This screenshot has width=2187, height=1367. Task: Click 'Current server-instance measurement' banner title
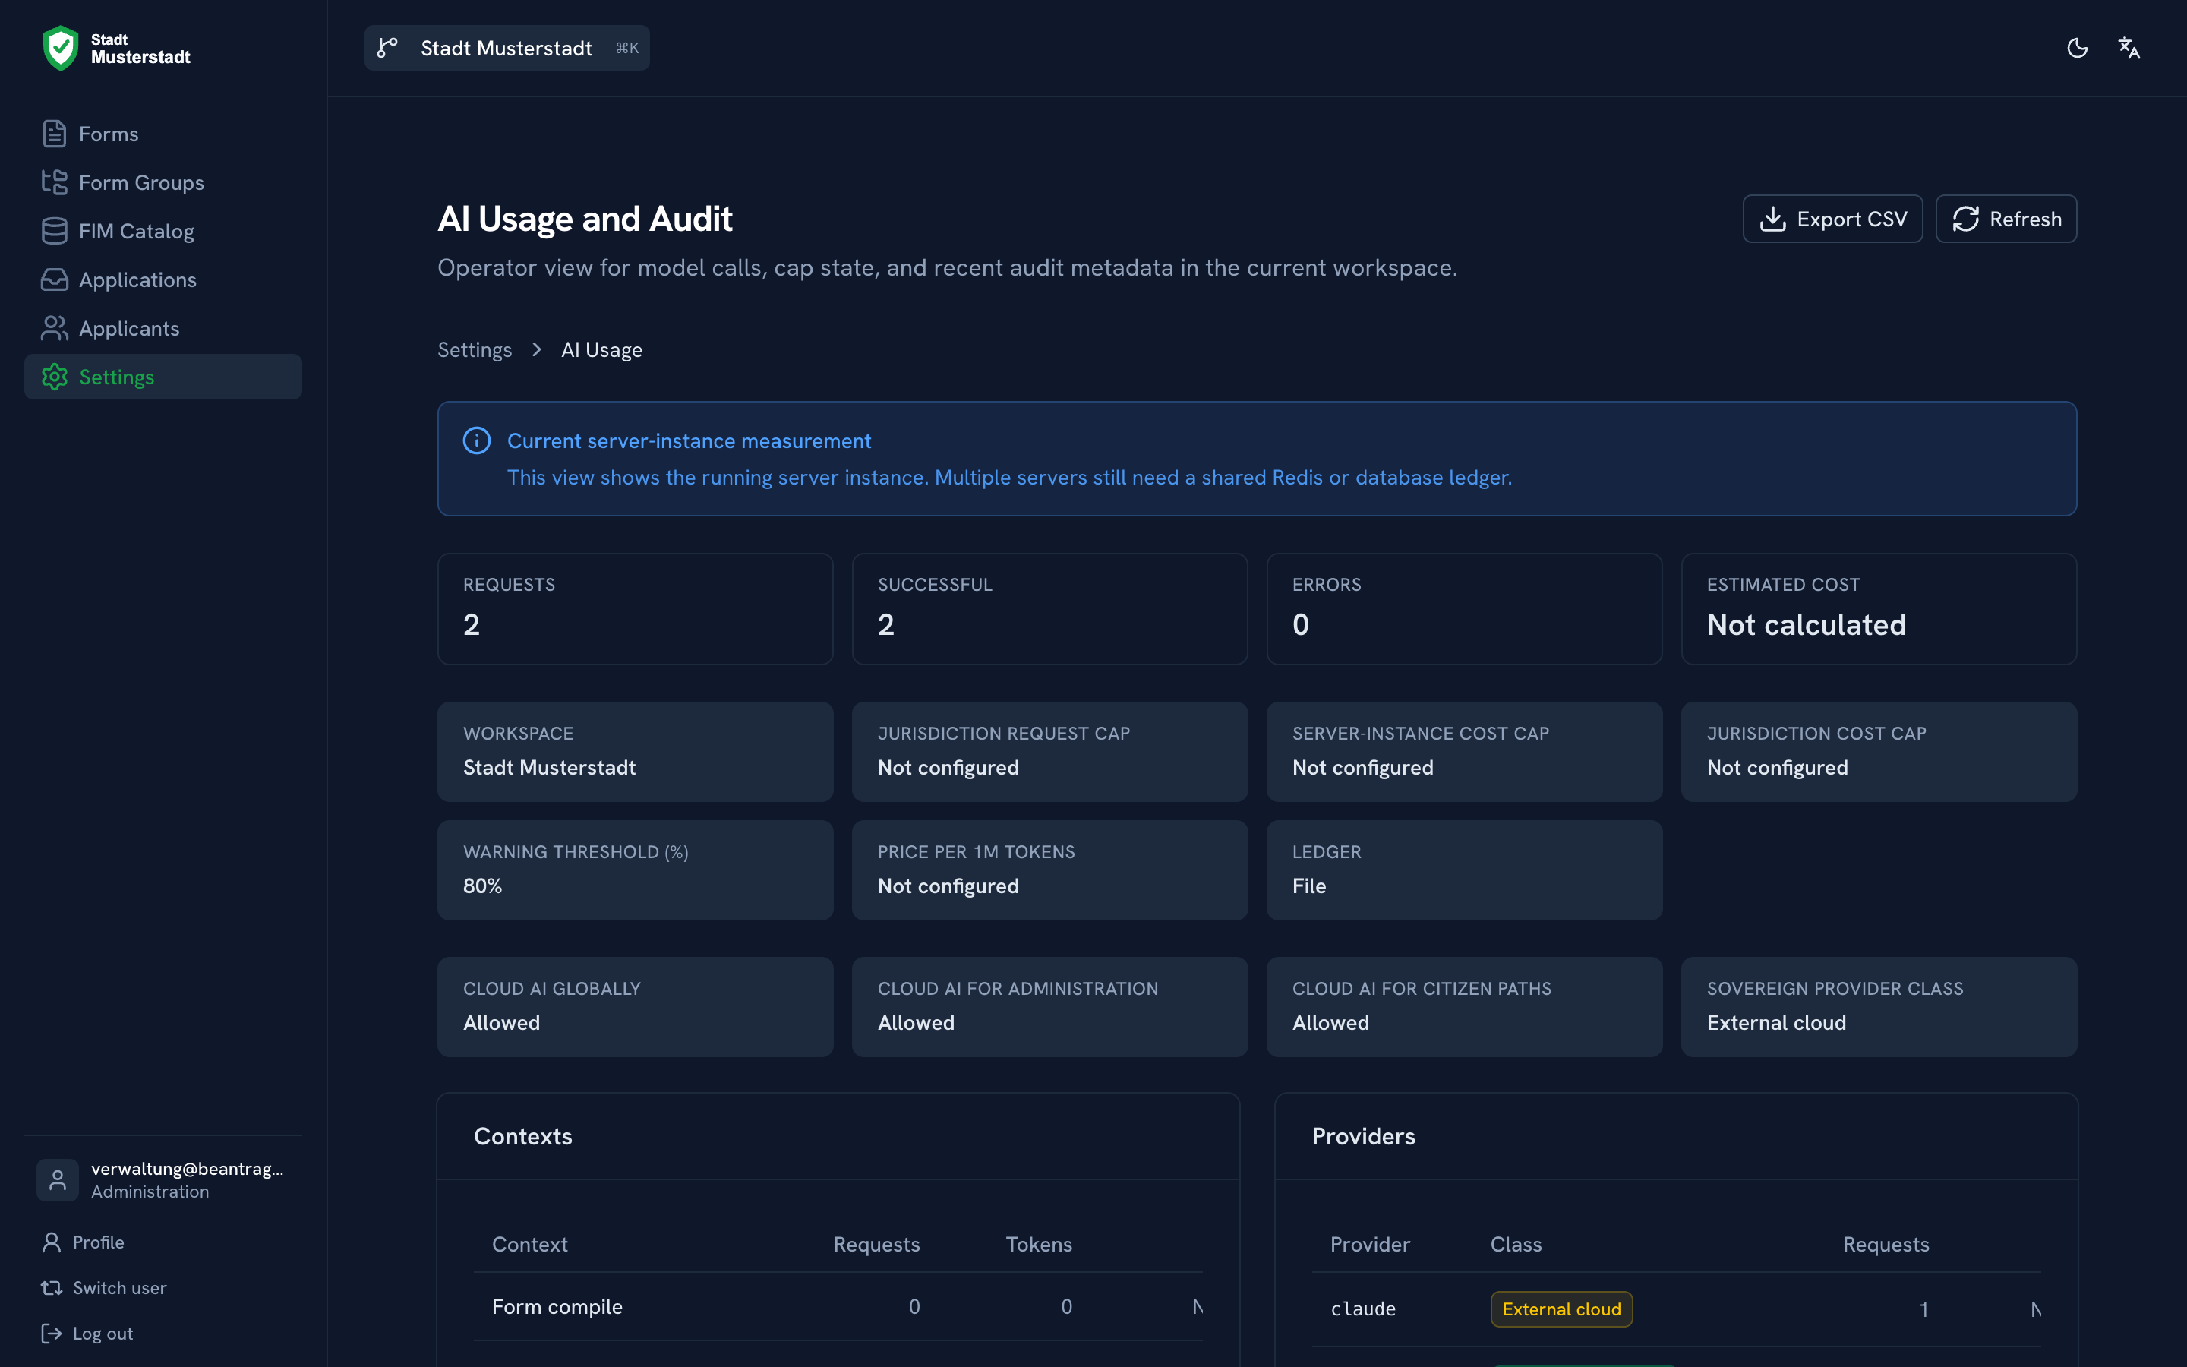(x=690, y=440)
